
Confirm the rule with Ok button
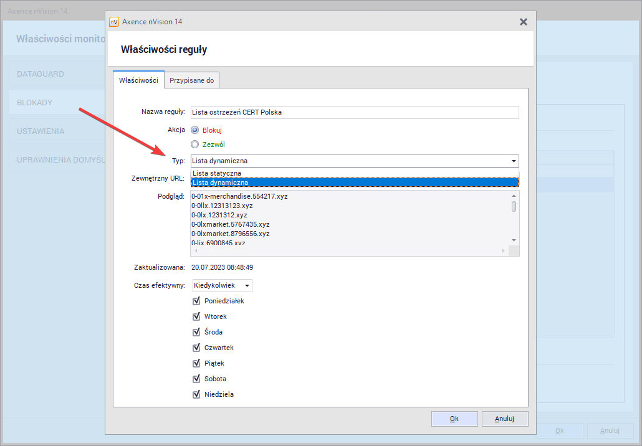pos(454,419)
